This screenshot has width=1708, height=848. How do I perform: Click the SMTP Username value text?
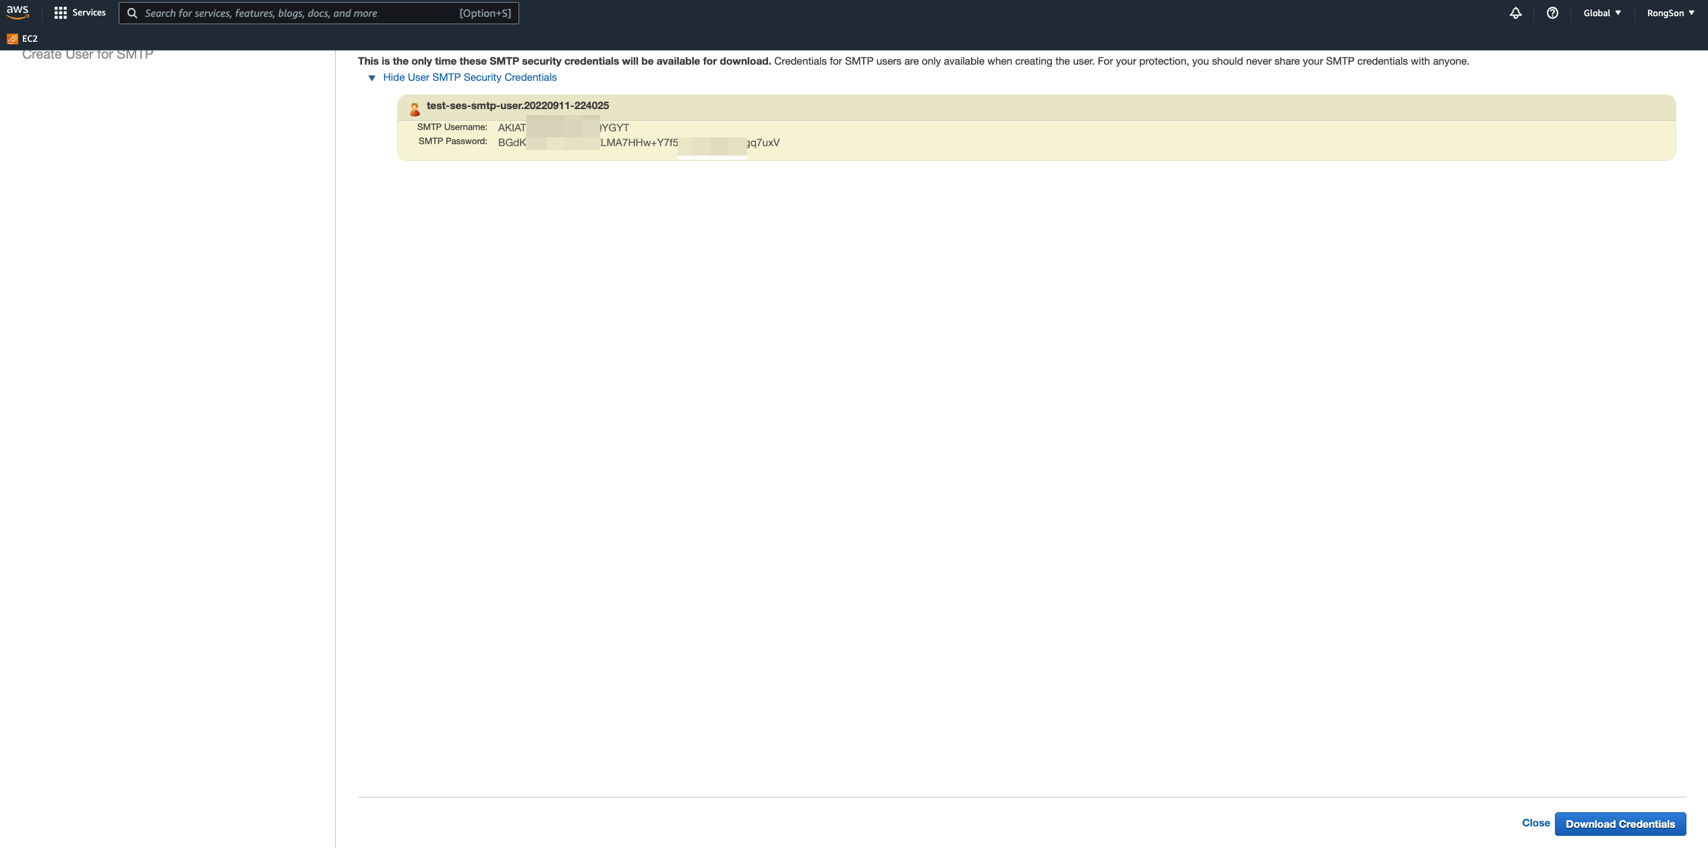(563, 127)
